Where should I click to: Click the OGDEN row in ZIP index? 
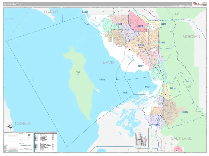pos(44,150)
